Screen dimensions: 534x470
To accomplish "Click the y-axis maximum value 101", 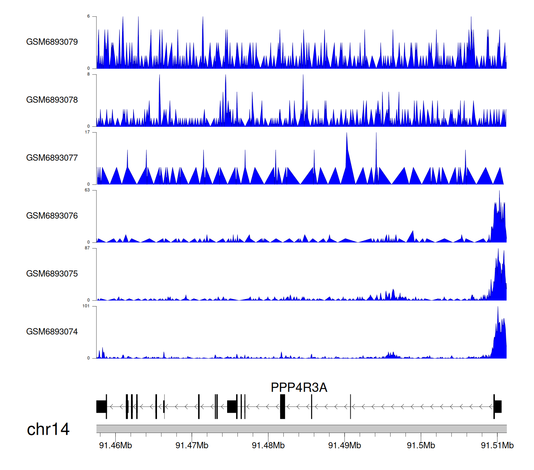I will [86, 306].
